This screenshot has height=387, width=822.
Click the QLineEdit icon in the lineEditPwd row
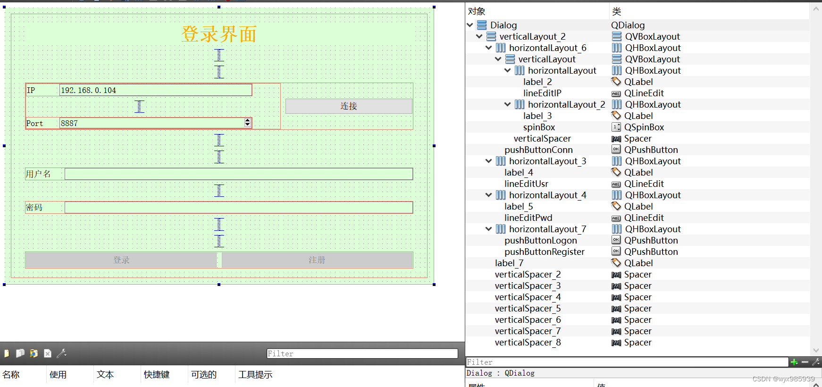point(616,218)
